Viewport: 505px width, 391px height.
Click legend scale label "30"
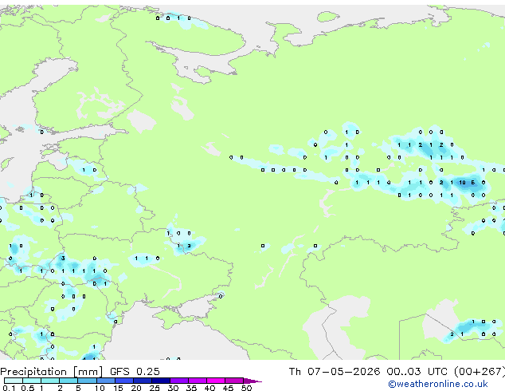[173, 388]
